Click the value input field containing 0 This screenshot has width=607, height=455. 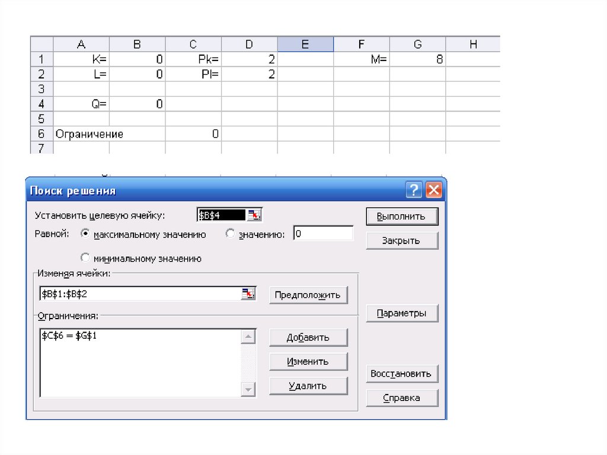(323, 234)
